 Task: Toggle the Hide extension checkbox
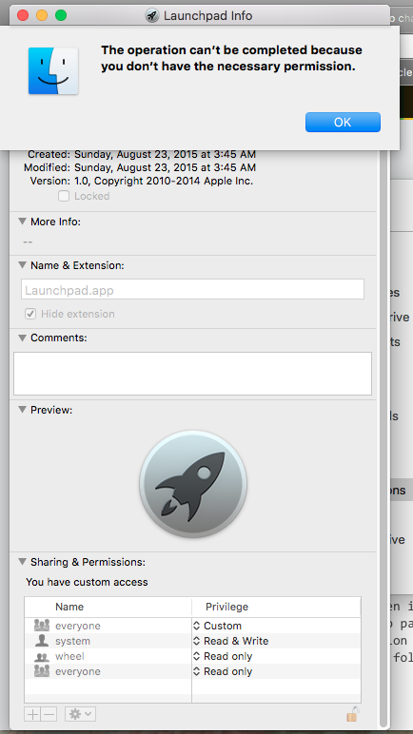pyautogui.click(x=30, y=314)
